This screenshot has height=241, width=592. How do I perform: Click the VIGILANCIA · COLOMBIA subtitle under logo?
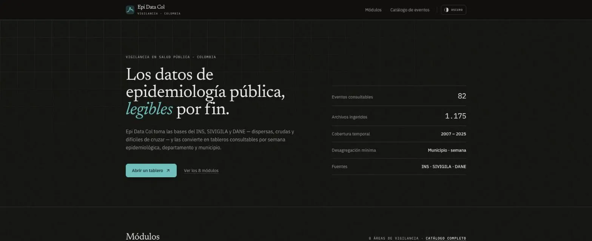[x=159, y=14]
